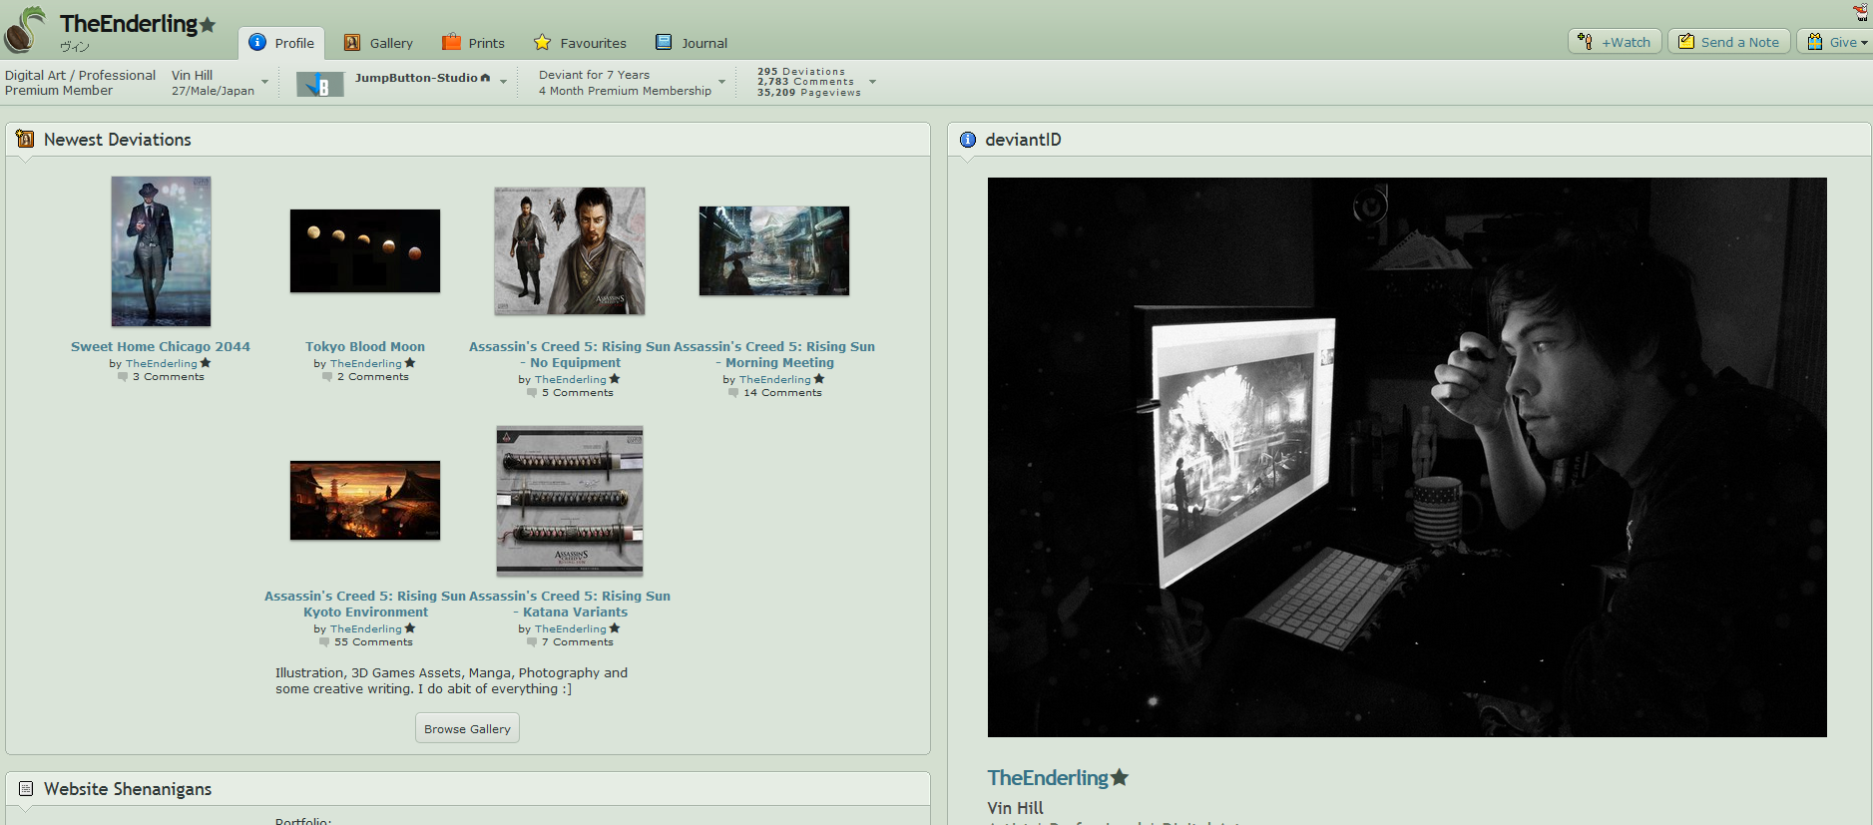The height and width of the screenshot is (825, 1873).
Task: Click the TheEnderling avatar icon in header
Action: (25, 30)
